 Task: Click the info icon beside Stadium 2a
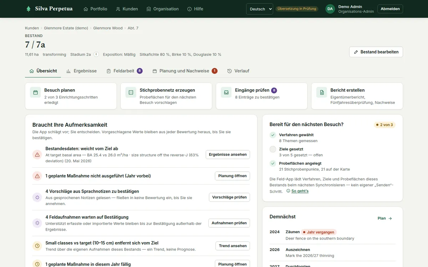[x=96, y=54]
